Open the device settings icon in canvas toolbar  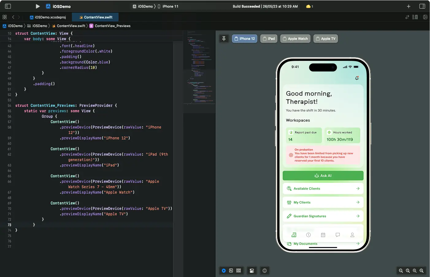tap(252, 270)
